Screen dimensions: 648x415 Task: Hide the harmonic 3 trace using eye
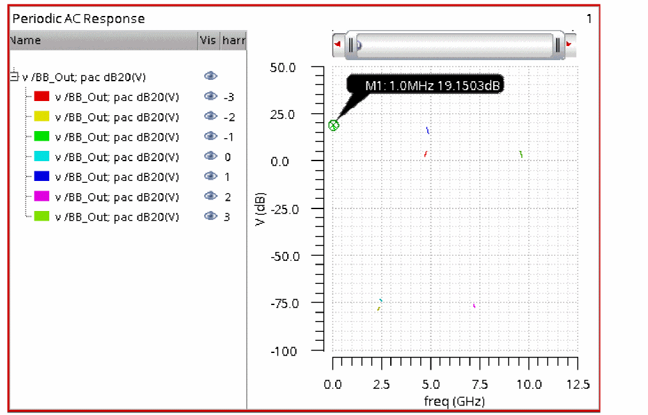210,217
